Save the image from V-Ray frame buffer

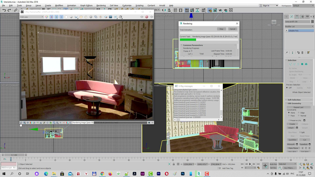76,17
